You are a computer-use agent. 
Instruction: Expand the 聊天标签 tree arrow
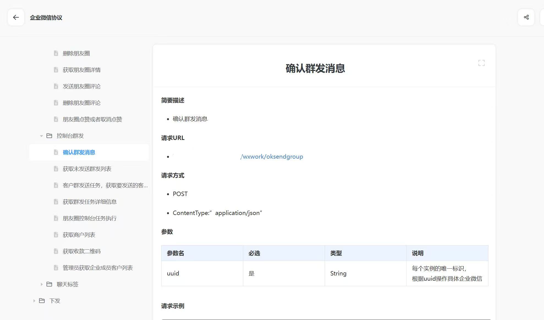point(42,284)
